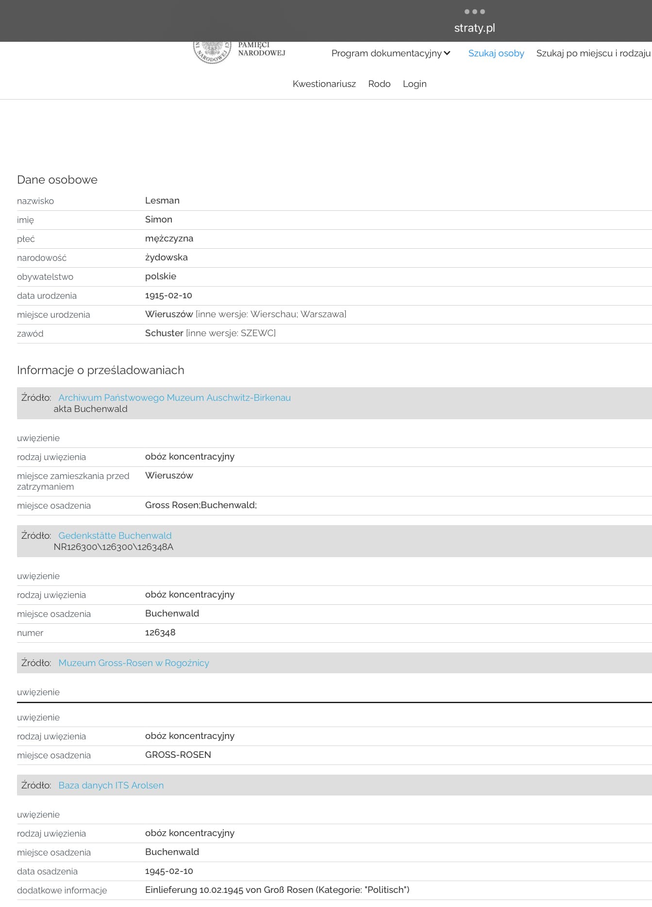Click the Instytut Pamięci Narodowej logo
This screenshot has width=652, height=907.
[240, 52]
